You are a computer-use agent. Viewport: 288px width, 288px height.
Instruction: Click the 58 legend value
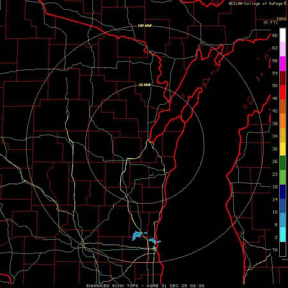(x=275, y=60)
